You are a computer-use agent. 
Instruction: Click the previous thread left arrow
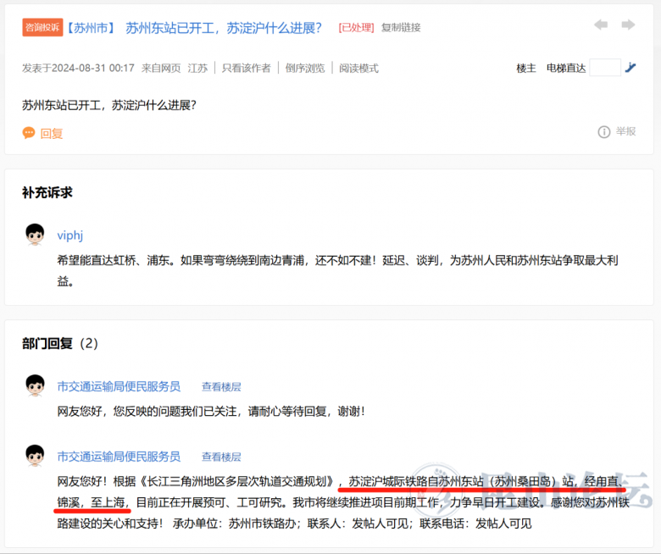coord(601,25)
